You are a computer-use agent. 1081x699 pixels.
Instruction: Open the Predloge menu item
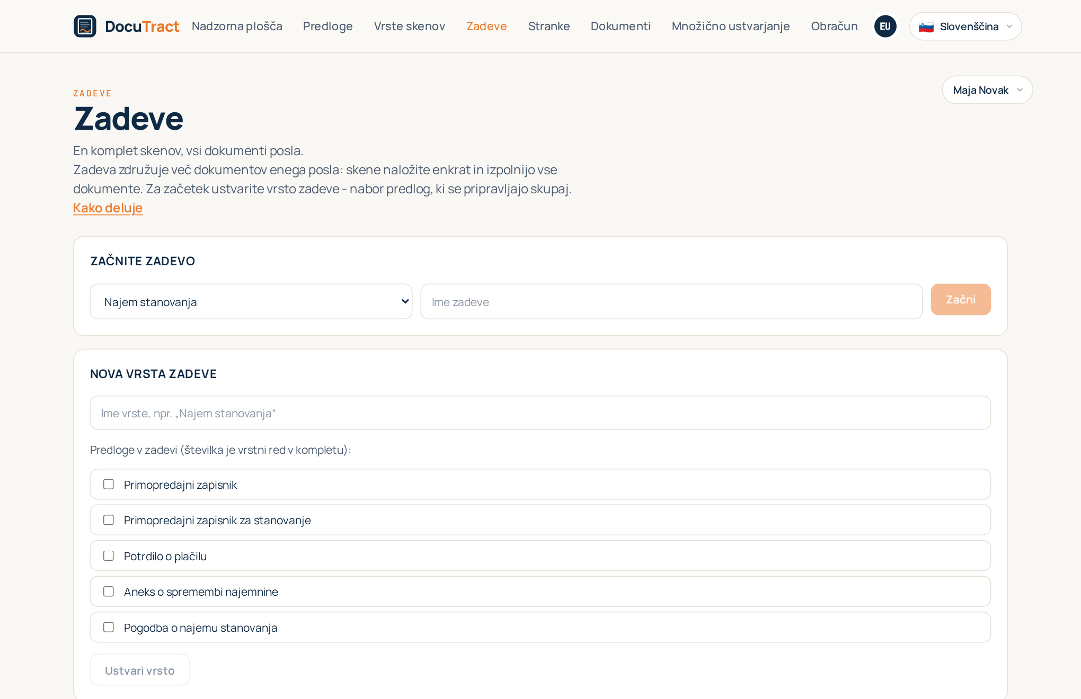[327, 26]
